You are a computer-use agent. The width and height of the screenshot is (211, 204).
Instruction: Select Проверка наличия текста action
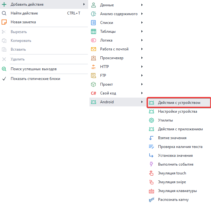(180, 147)
